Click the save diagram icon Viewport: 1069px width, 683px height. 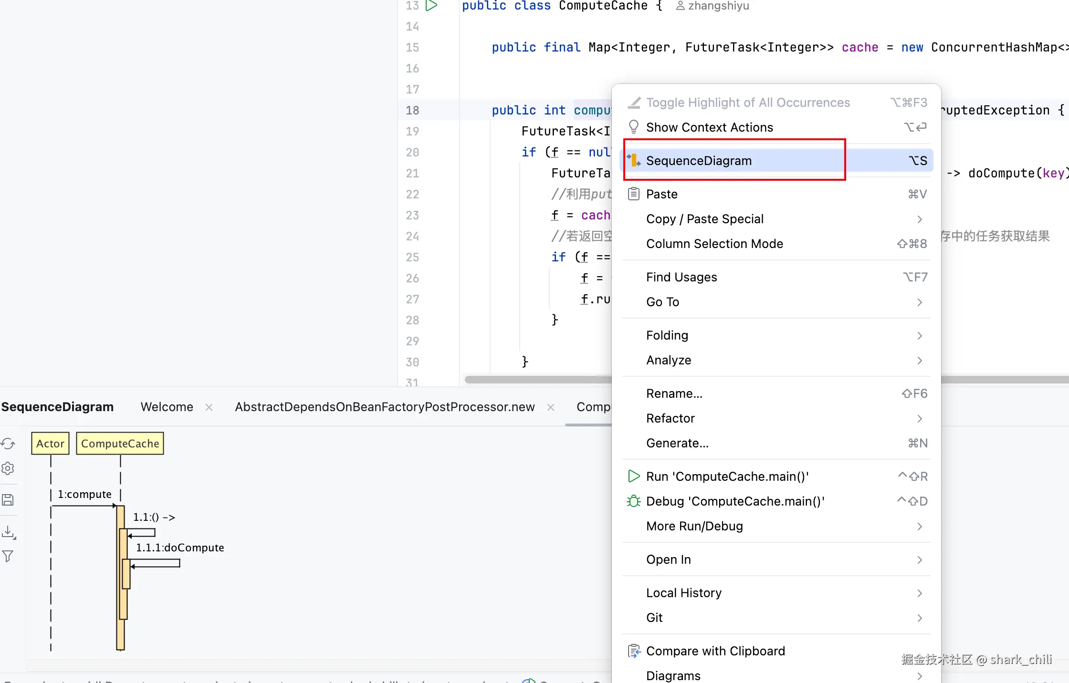(8, 500)
